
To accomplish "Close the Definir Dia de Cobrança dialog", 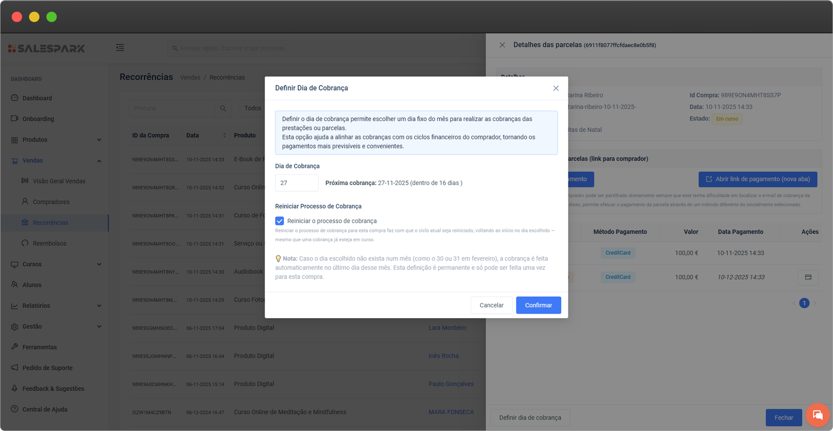I will pos(556,88).
